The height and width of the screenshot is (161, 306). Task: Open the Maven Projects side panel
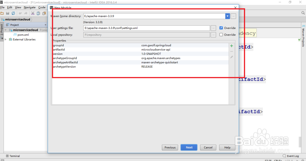click(303, 36)
